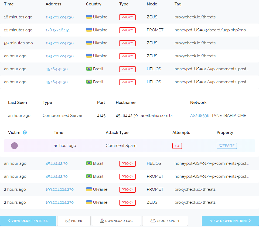The height and width of the screenshot is (227, 259).
Task: Go to View Newer Entries
Action: 230,221
